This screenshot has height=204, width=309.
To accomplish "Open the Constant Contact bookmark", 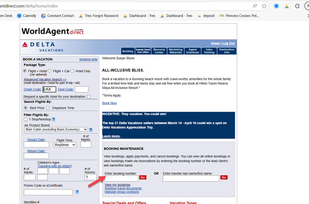I will [57, 16].
